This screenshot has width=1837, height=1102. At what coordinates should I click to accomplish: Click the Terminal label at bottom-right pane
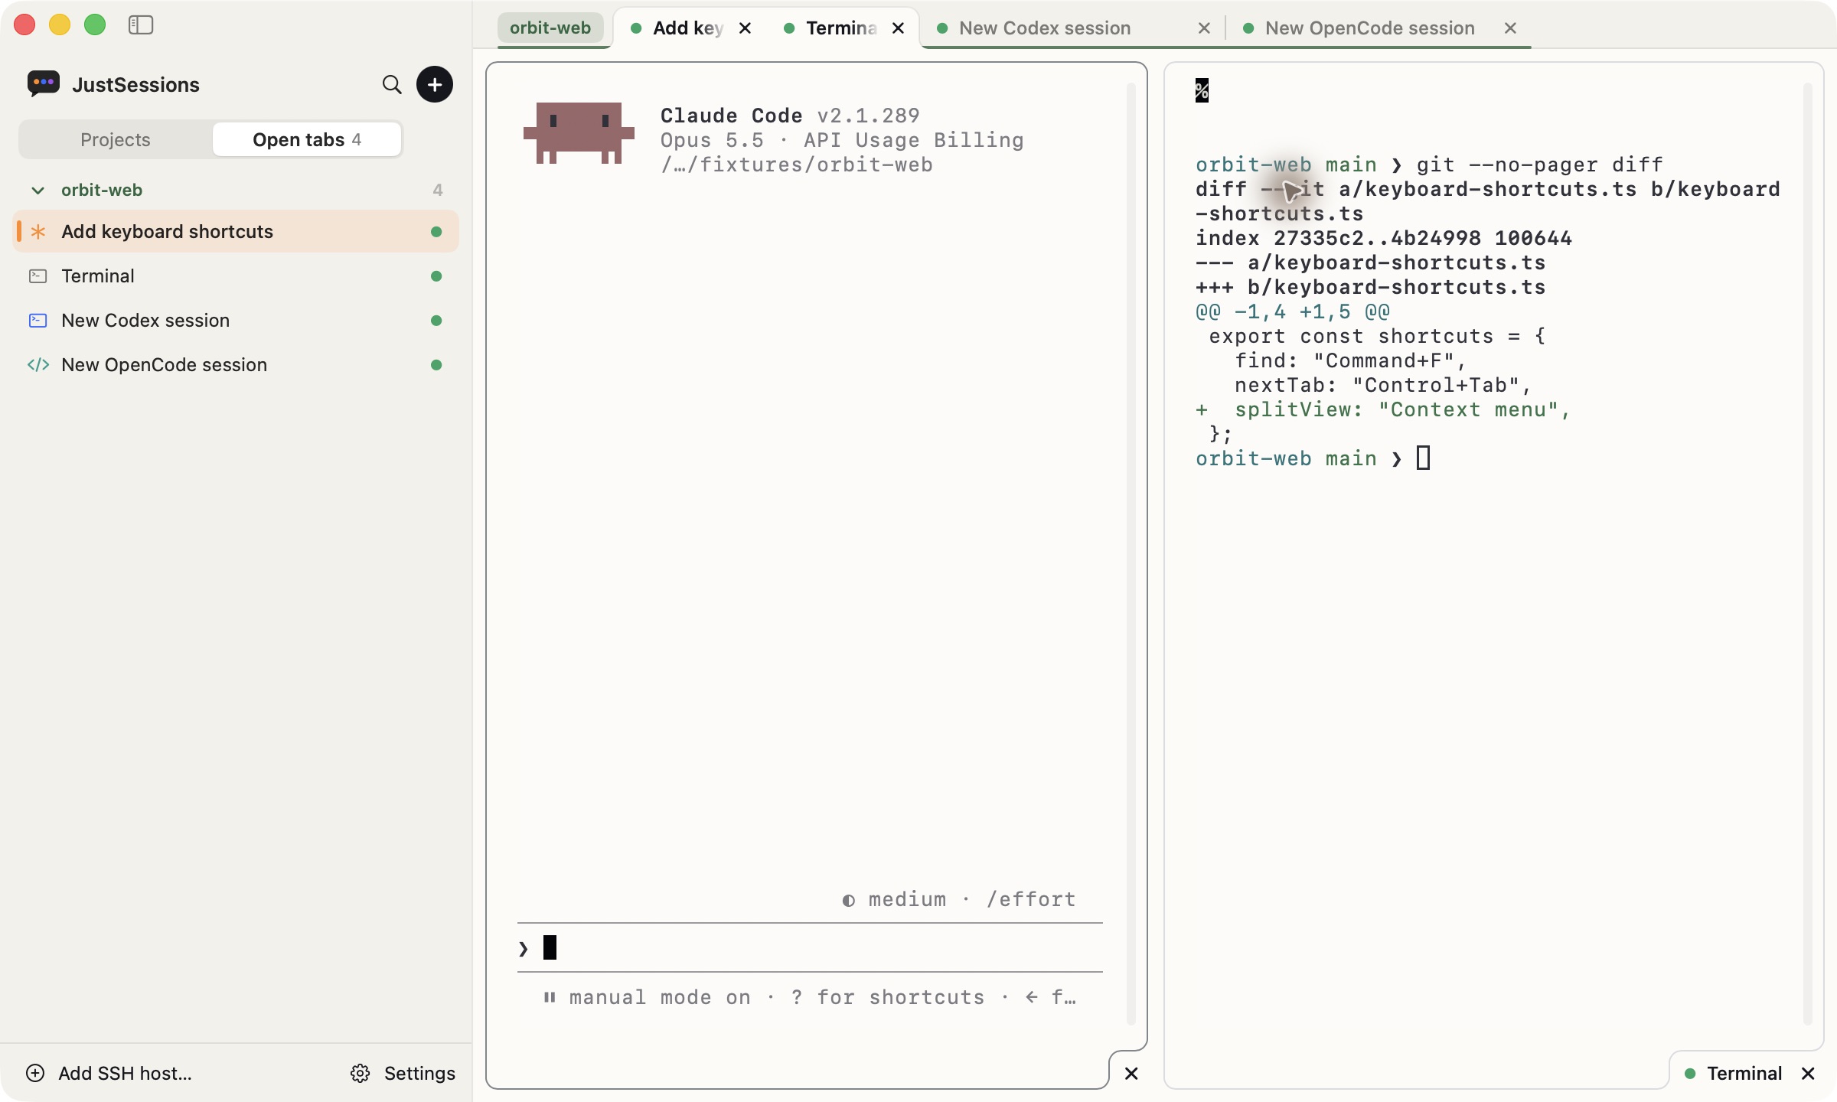pos(1744,1073)
